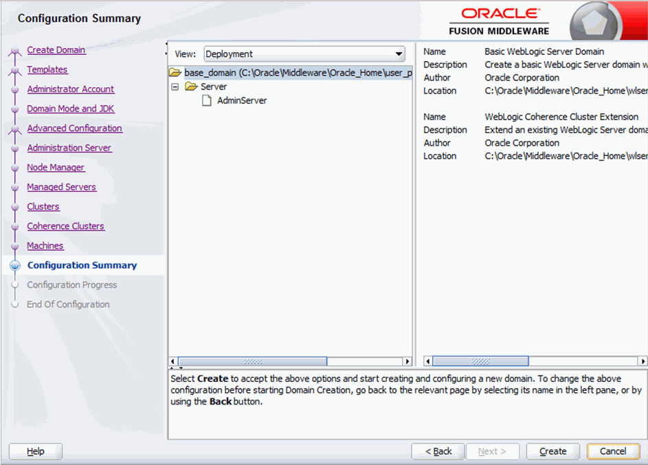Click the Back button
648x465 pixels.
click(x=438, y=451)
